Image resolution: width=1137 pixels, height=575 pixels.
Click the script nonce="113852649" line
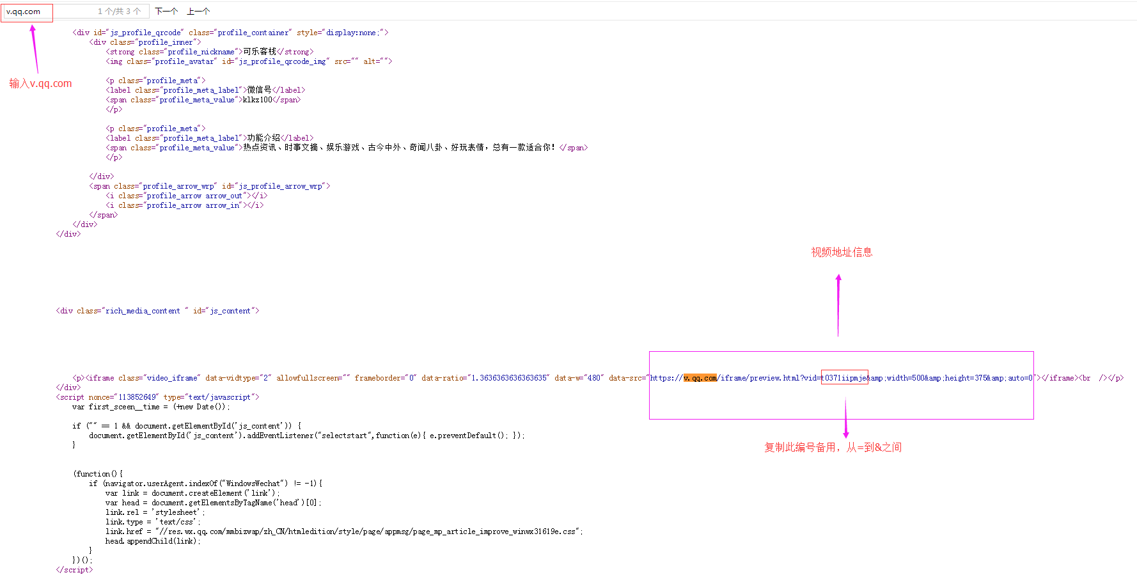(157, 397)
